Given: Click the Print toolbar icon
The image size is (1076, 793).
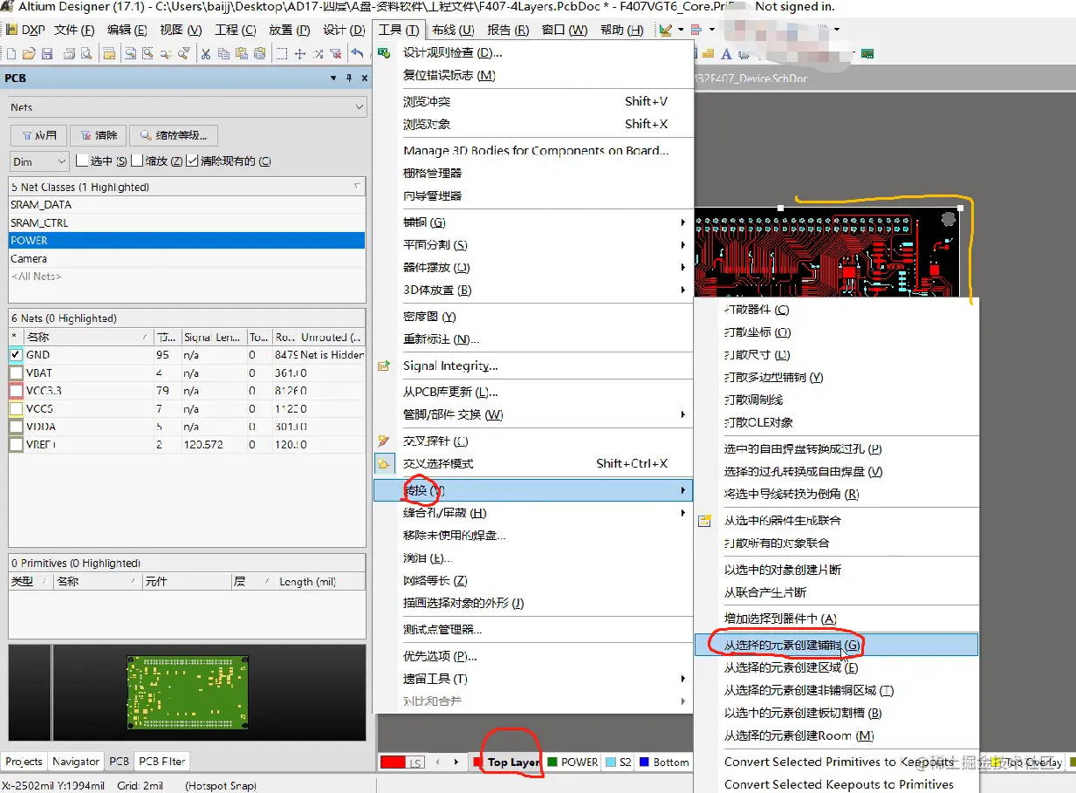Looking at the screenshot, I should (70, 54).
